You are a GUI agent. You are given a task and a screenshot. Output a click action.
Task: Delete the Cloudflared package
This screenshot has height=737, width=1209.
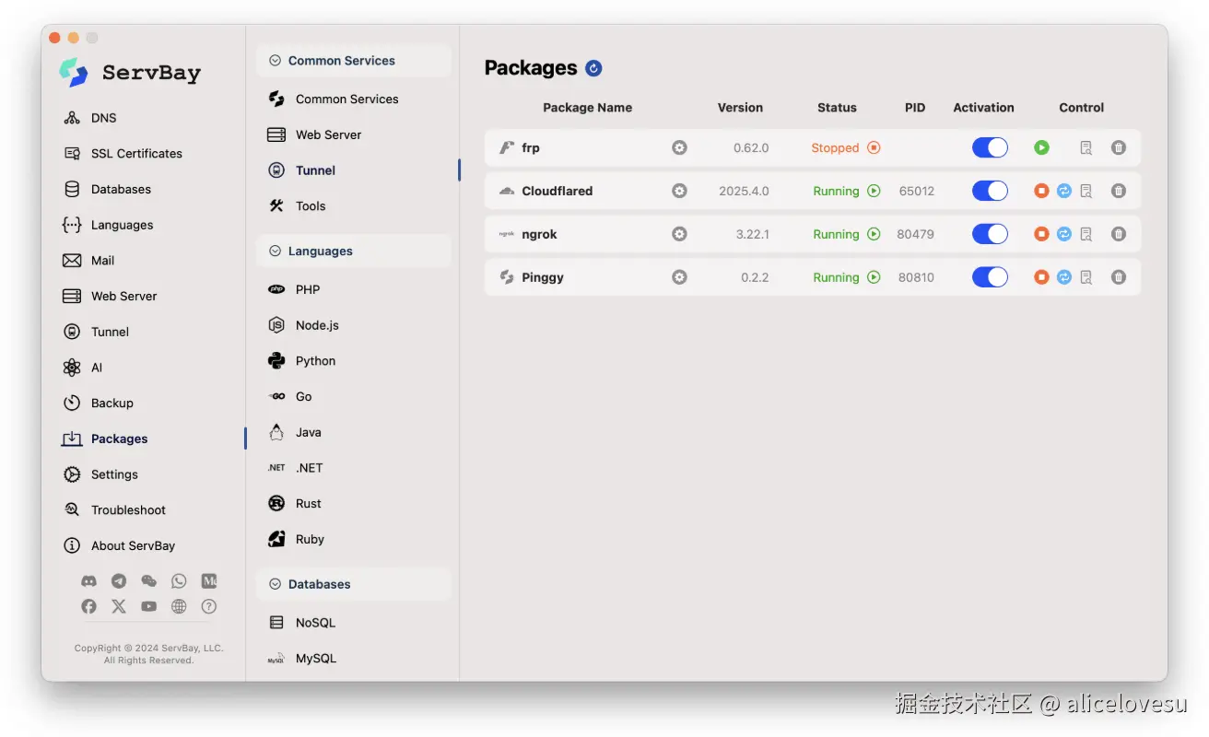point(1119,191)
